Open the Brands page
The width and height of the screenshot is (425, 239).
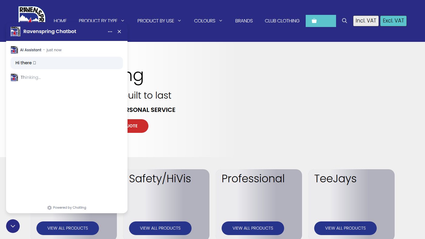pyautogui.click(x=244, y=21)
